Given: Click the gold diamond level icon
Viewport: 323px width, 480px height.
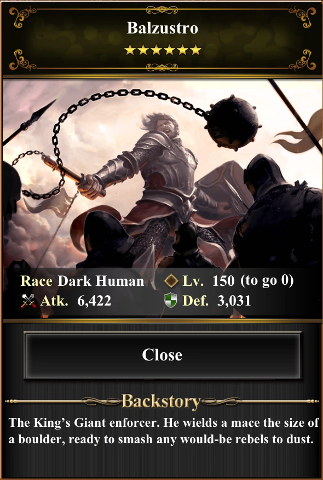Looking at the screenshot, I should click(171, 281).
